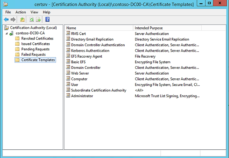The height and width of the screenshot is (158, 229).
Task: Click the Export List toolbar icon
Action: [38, 19]
